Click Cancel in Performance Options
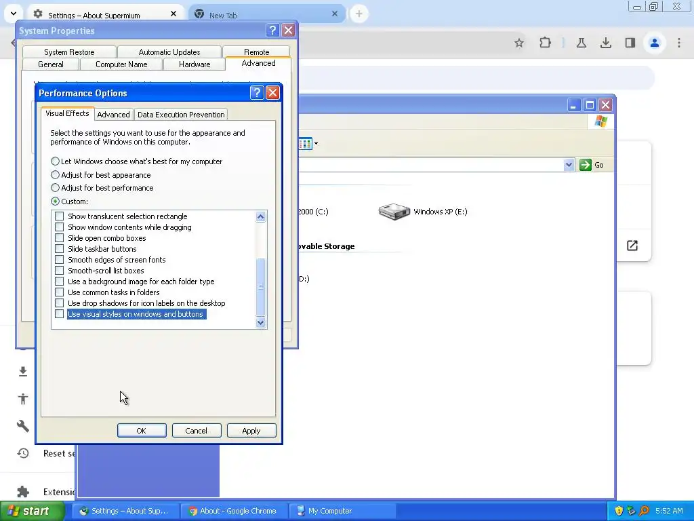The image size is (694, 521). (x=197, y=431)
